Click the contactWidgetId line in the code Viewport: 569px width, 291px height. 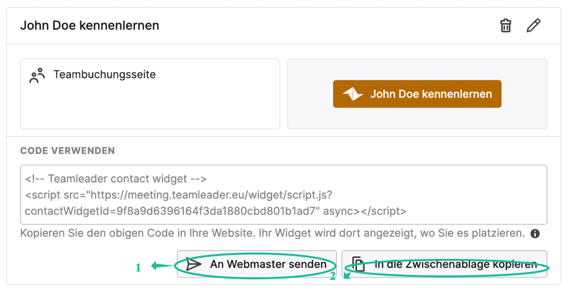215,211
